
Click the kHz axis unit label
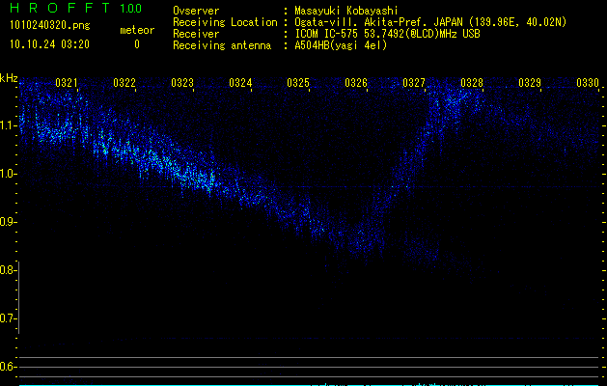[x=9, y=78]
